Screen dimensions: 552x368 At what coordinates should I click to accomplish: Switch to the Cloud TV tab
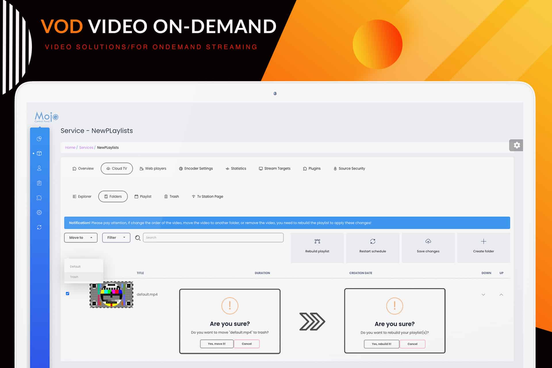coord(117,168)
